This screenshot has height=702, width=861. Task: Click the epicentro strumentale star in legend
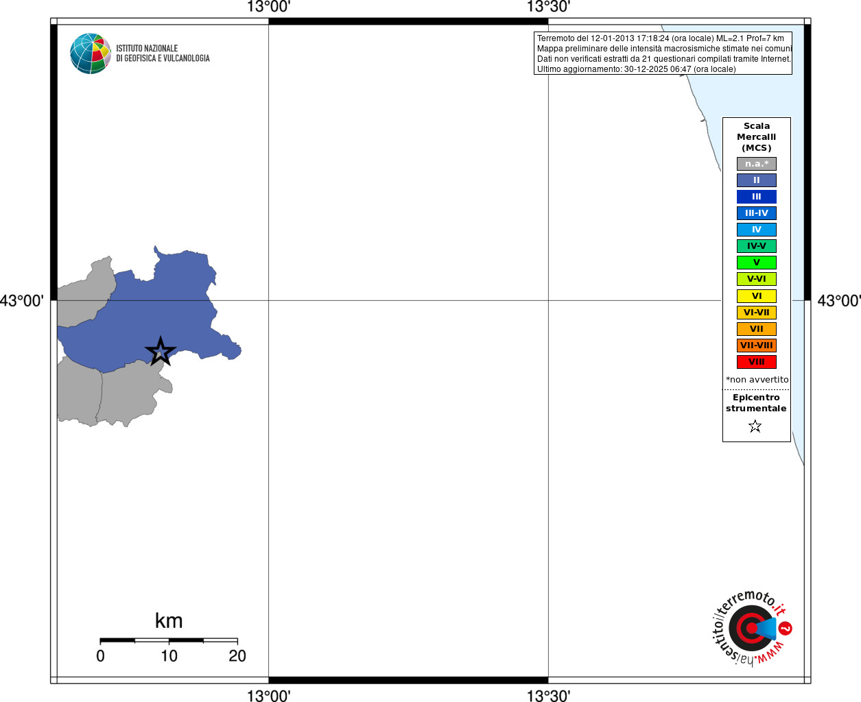[755, 426]
